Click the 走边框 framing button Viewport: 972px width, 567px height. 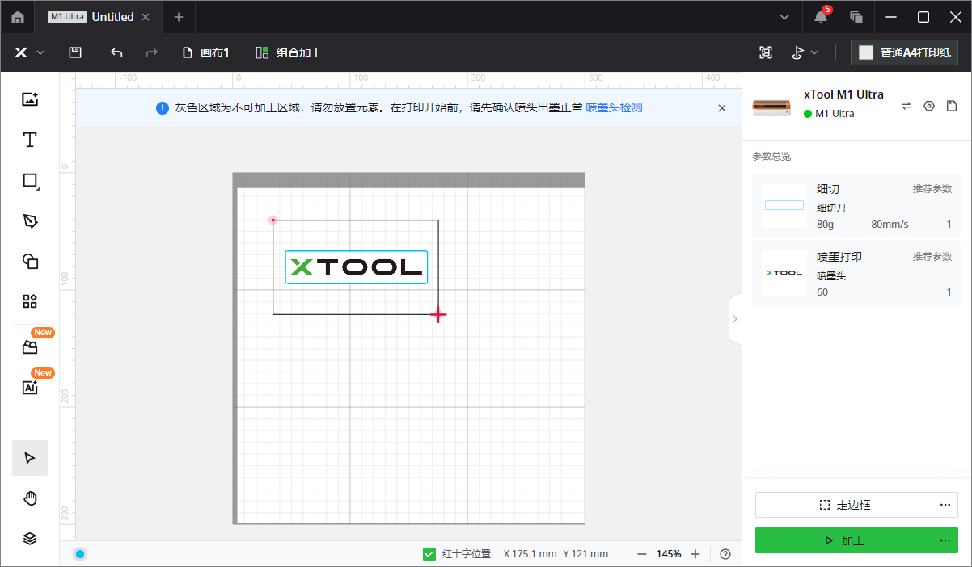point(844,505)
